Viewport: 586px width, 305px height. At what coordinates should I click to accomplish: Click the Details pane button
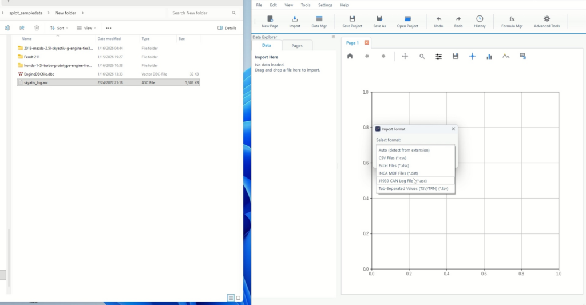[x=227, y=27]
